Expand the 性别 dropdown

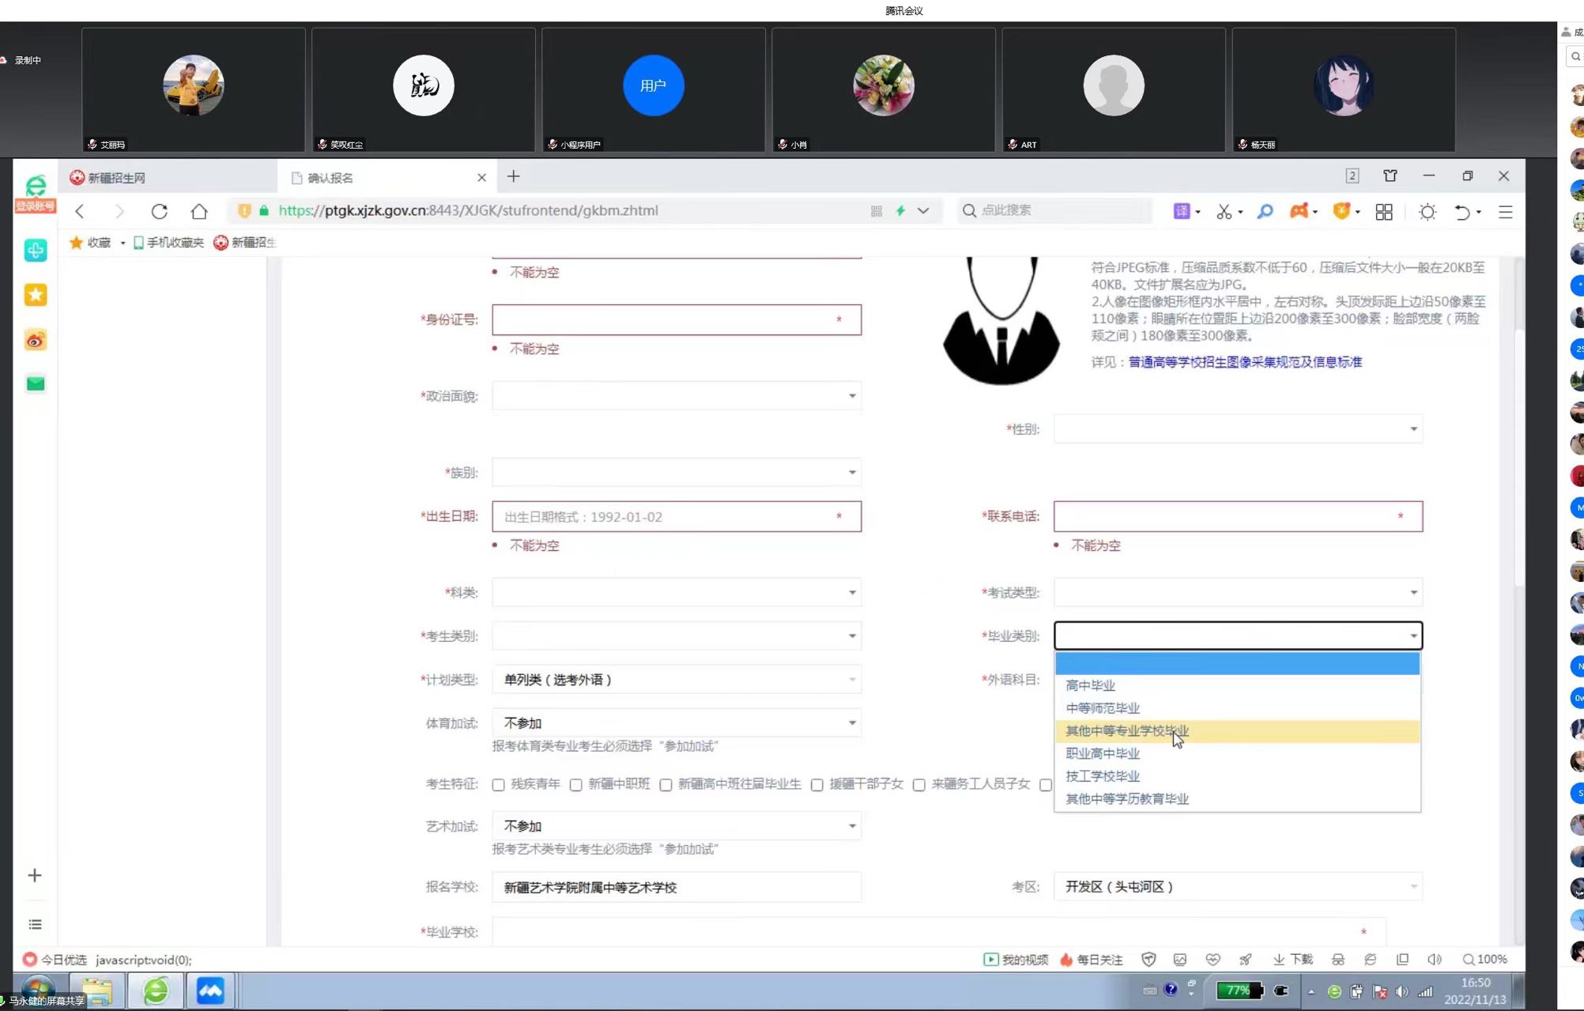click(x=1238, y=429)
